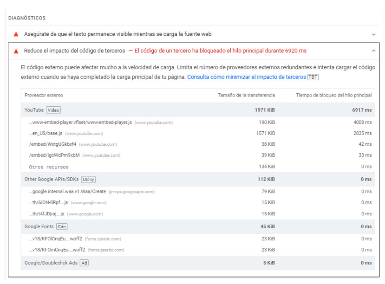
Task: Click the 6917 ms blocking time value
Action: pyautogui.click(x=362, y=110)
